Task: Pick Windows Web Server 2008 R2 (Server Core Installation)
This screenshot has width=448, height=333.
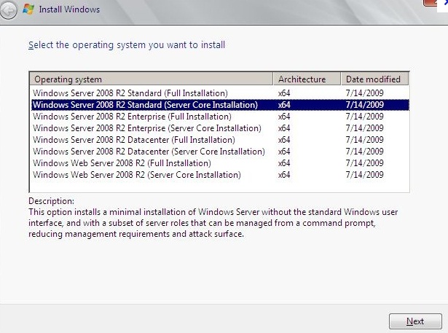Action: pos(136,175)
